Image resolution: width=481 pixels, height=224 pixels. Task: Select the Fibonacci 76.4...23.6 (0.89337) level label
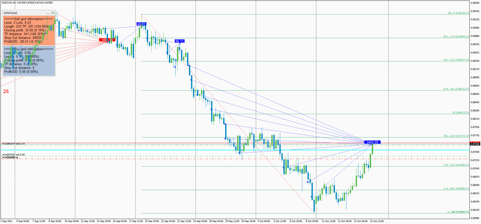[456, 60]
